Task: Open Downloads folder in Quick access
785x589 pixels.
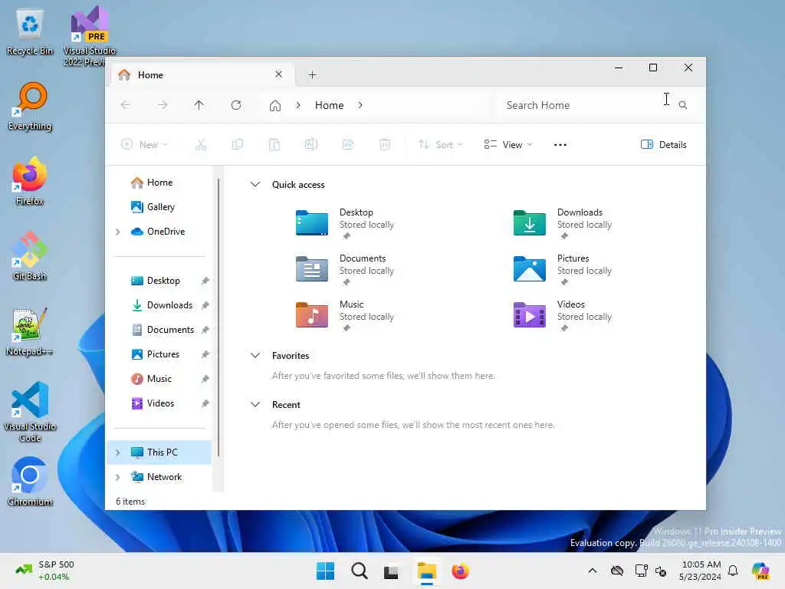Action: pos(563,223)
